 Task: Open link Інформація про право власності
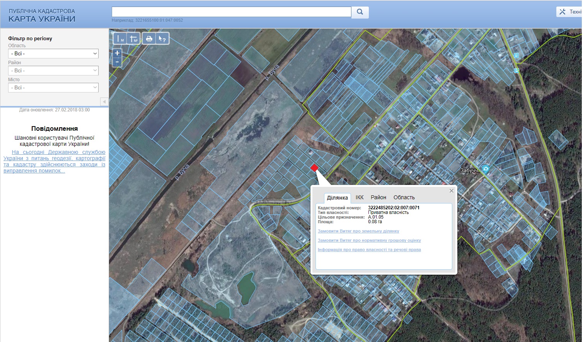[369, 250]
